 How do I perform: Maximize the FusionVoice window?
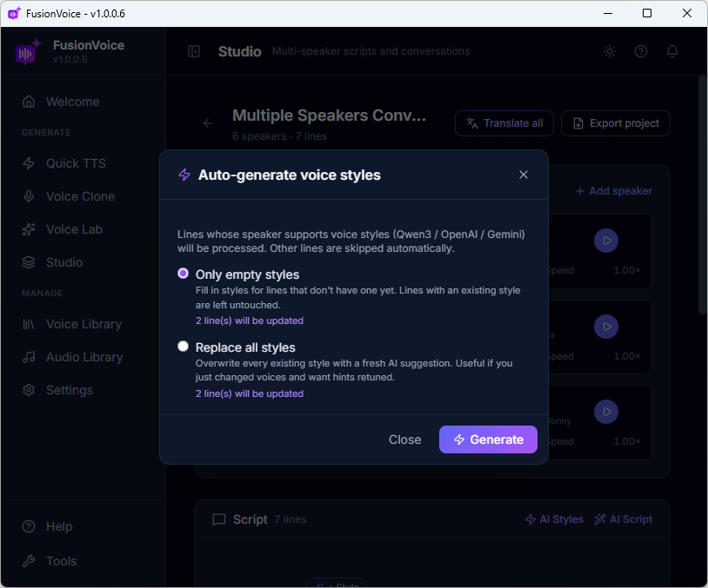pyautogui.click(x=646, y=13)
